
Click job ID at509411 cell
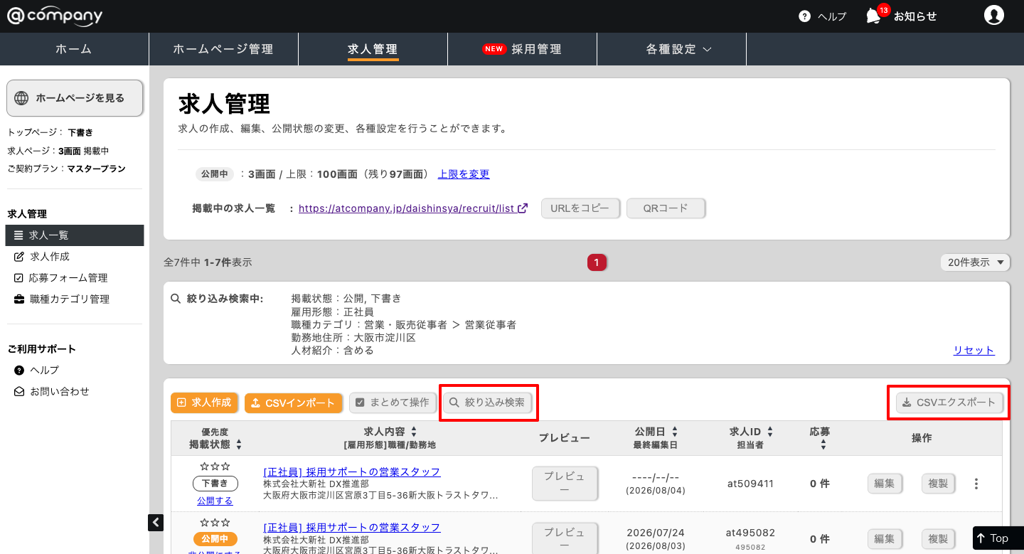[750, 484]
